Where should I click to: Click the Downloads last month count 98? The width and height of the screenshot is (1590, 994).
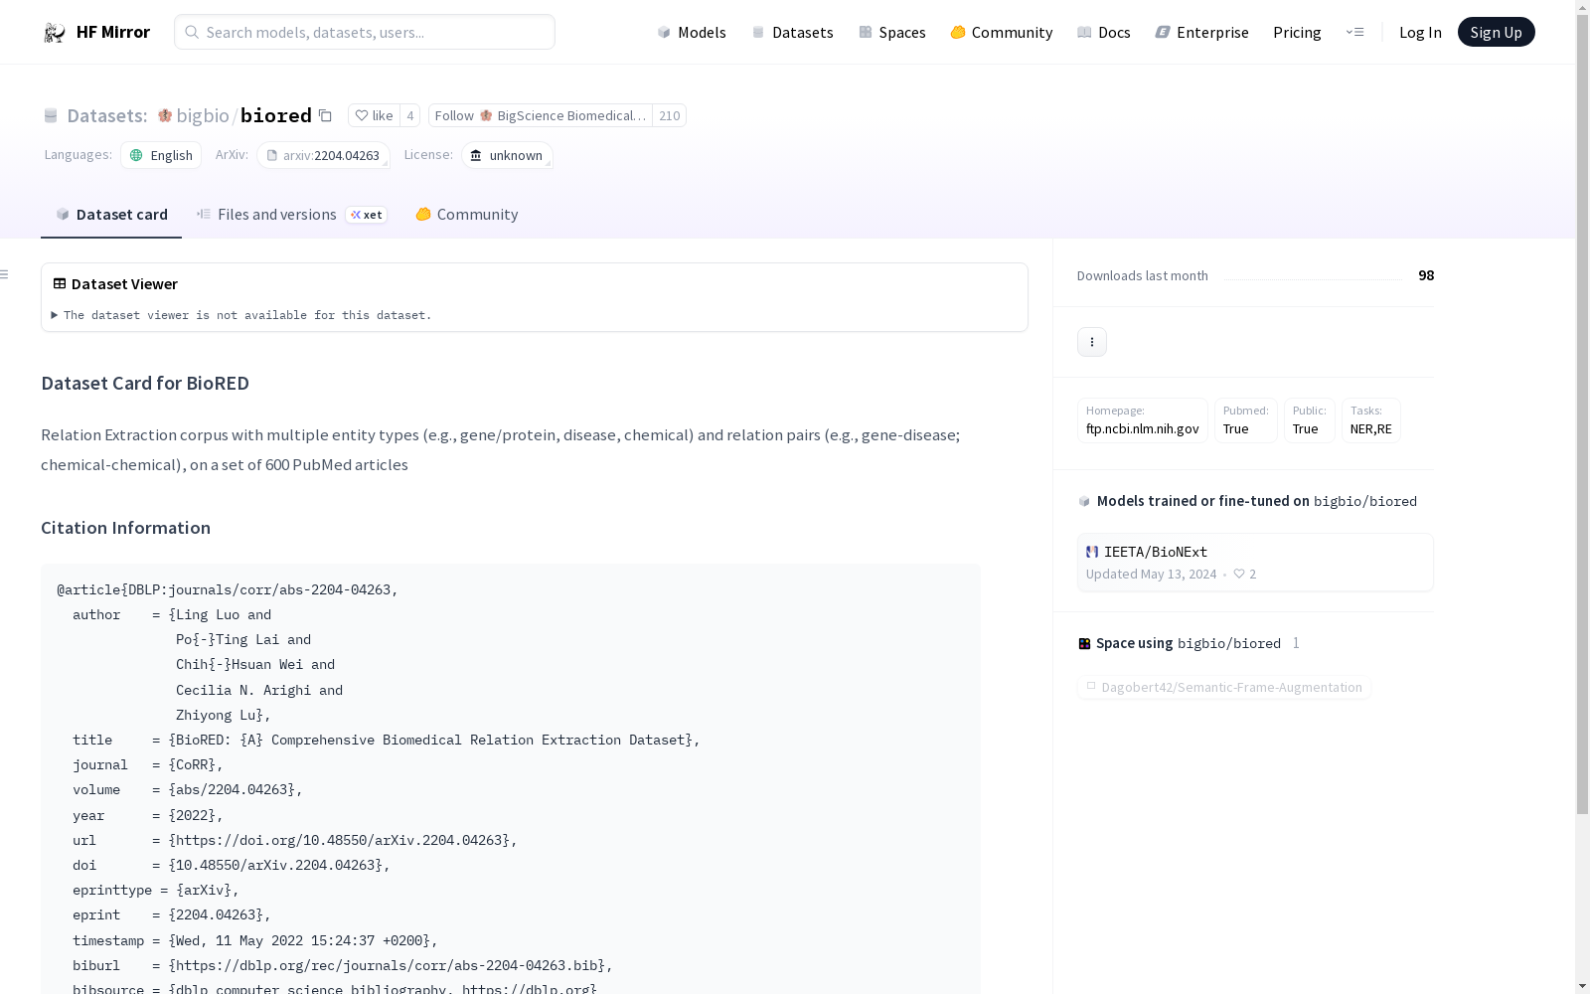click(1426, 275)
